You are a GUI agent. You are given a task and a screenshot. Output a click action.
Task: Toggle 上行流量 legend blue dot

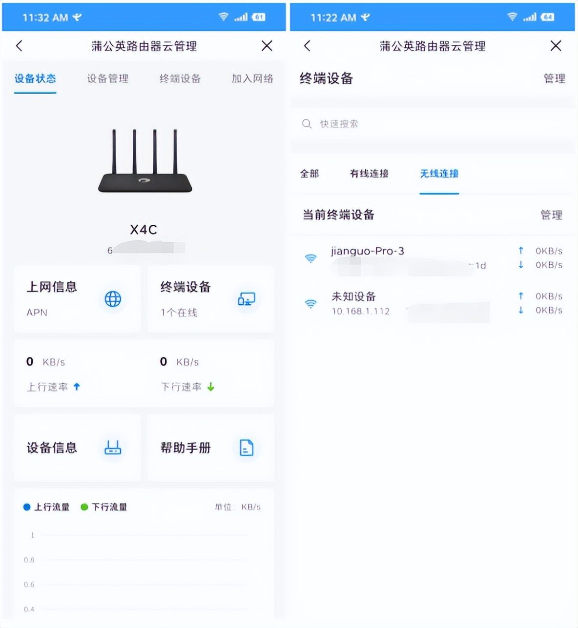[x=27, y=507]
